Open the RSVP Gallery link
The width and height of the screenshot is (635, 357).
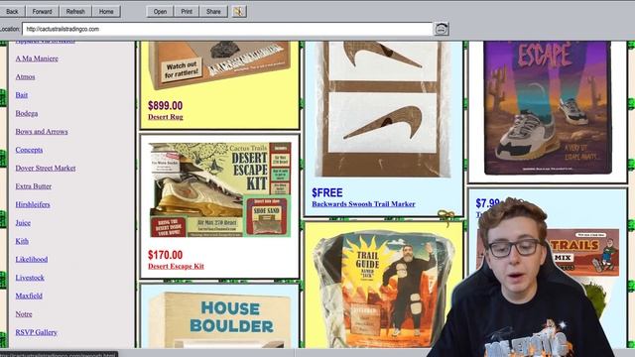point(37,332)
